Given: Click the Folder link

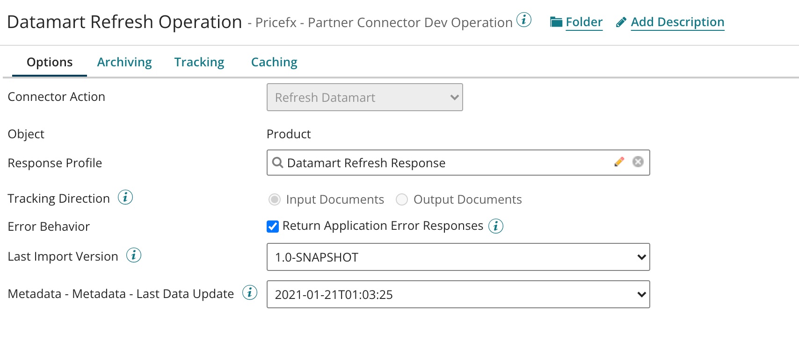Looking at the screenshot, I should 584,22.
